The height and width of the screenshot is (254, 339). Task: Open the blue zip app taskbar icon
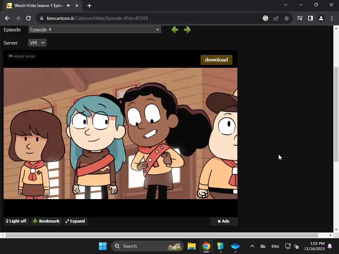point(220,246)
